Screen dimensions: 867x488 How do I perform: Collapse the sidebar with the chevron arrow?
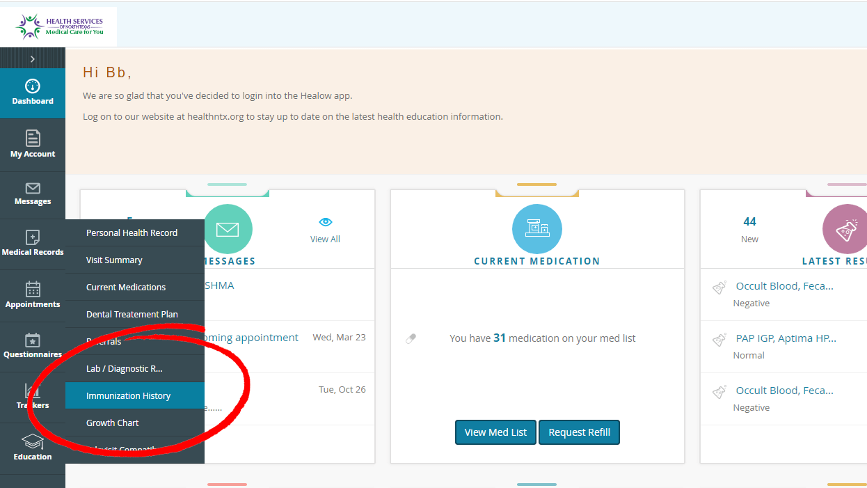click(33, 58)
